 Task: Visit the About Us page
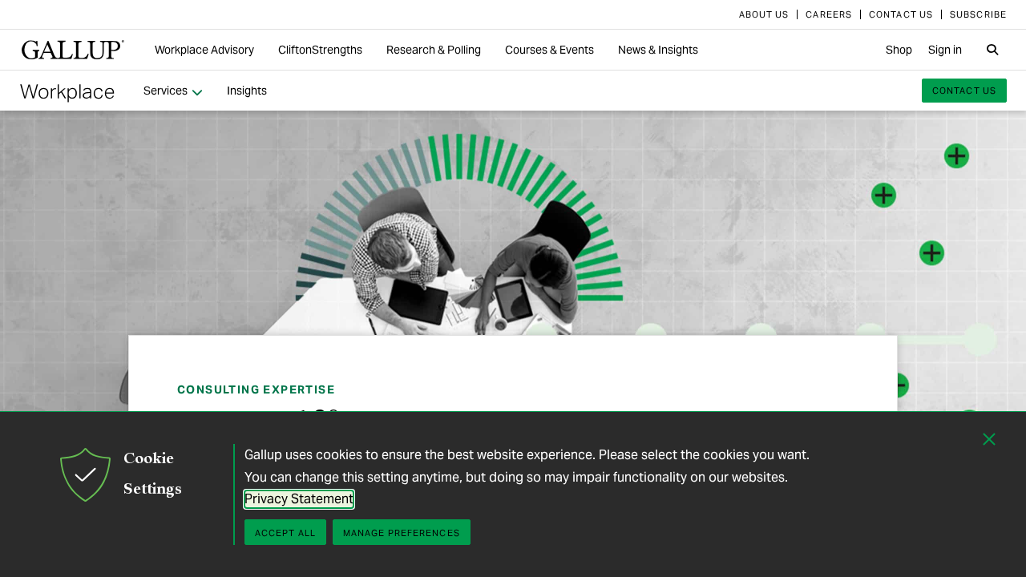[763, 14]
